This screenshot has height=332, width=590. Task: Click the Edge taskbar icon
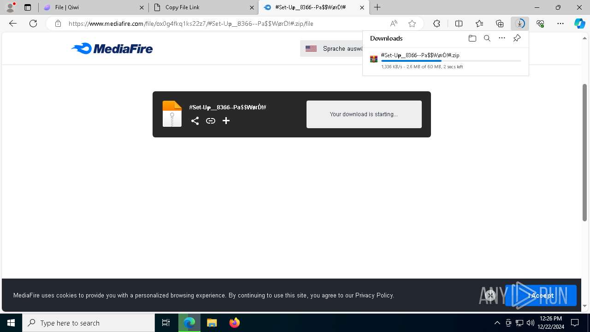(189, 323)
